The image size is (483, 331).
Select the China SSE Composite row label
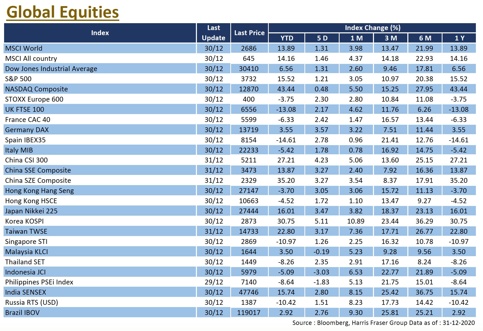point(38,170)
